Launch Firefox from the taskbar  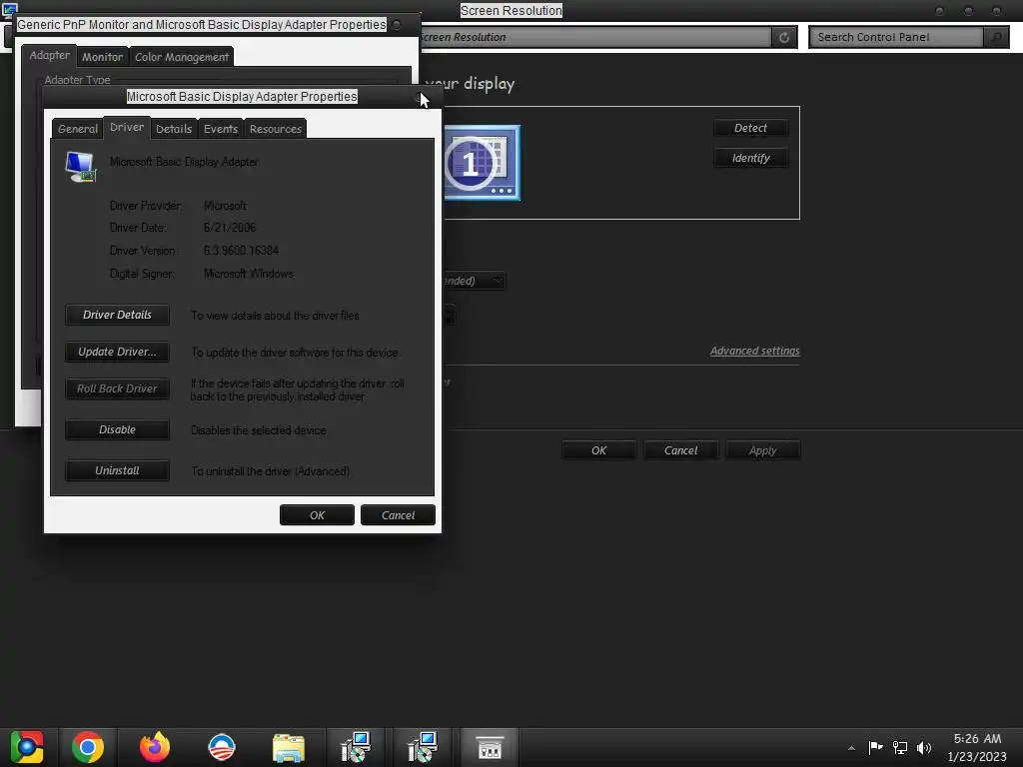tap(155, 747)
